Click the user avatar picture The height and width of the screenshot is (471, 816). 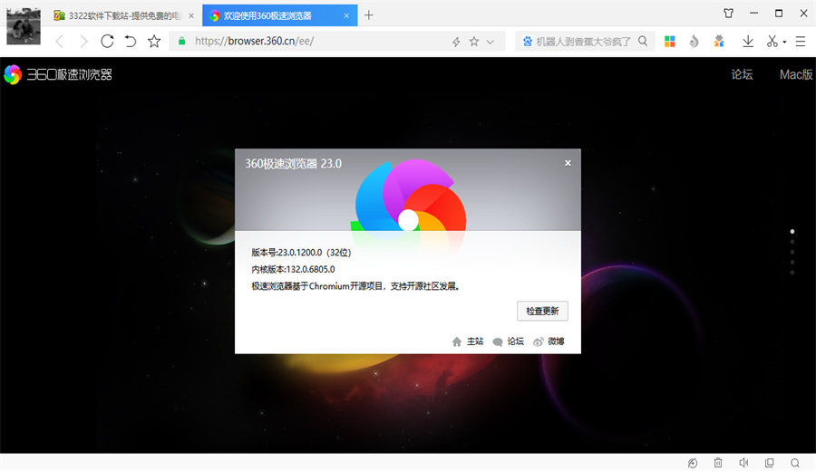[x=24, y=26]
